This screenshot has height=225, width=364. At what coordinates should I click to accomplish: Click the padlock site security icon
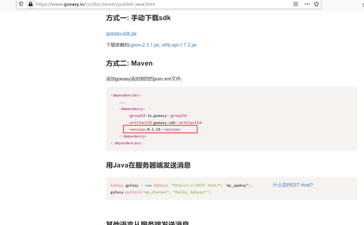(31, 4)
